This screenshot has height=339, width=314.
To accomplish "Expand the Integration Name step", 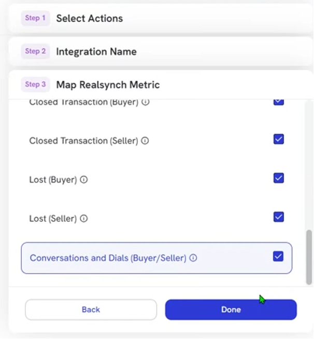I will (160, 51).
